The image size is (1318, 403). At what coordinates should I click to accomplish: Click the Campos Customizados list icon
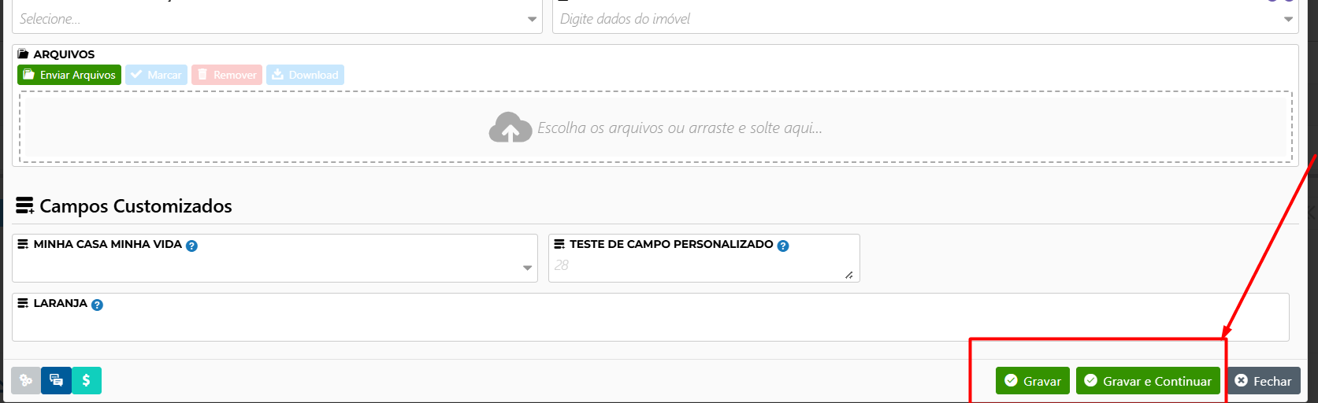(25, 206)
